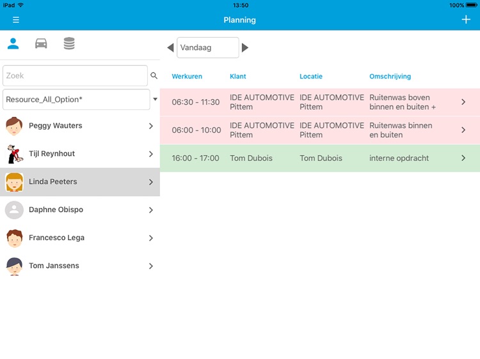
Task: Sort by Locatie column header
Action: point(311,77)
